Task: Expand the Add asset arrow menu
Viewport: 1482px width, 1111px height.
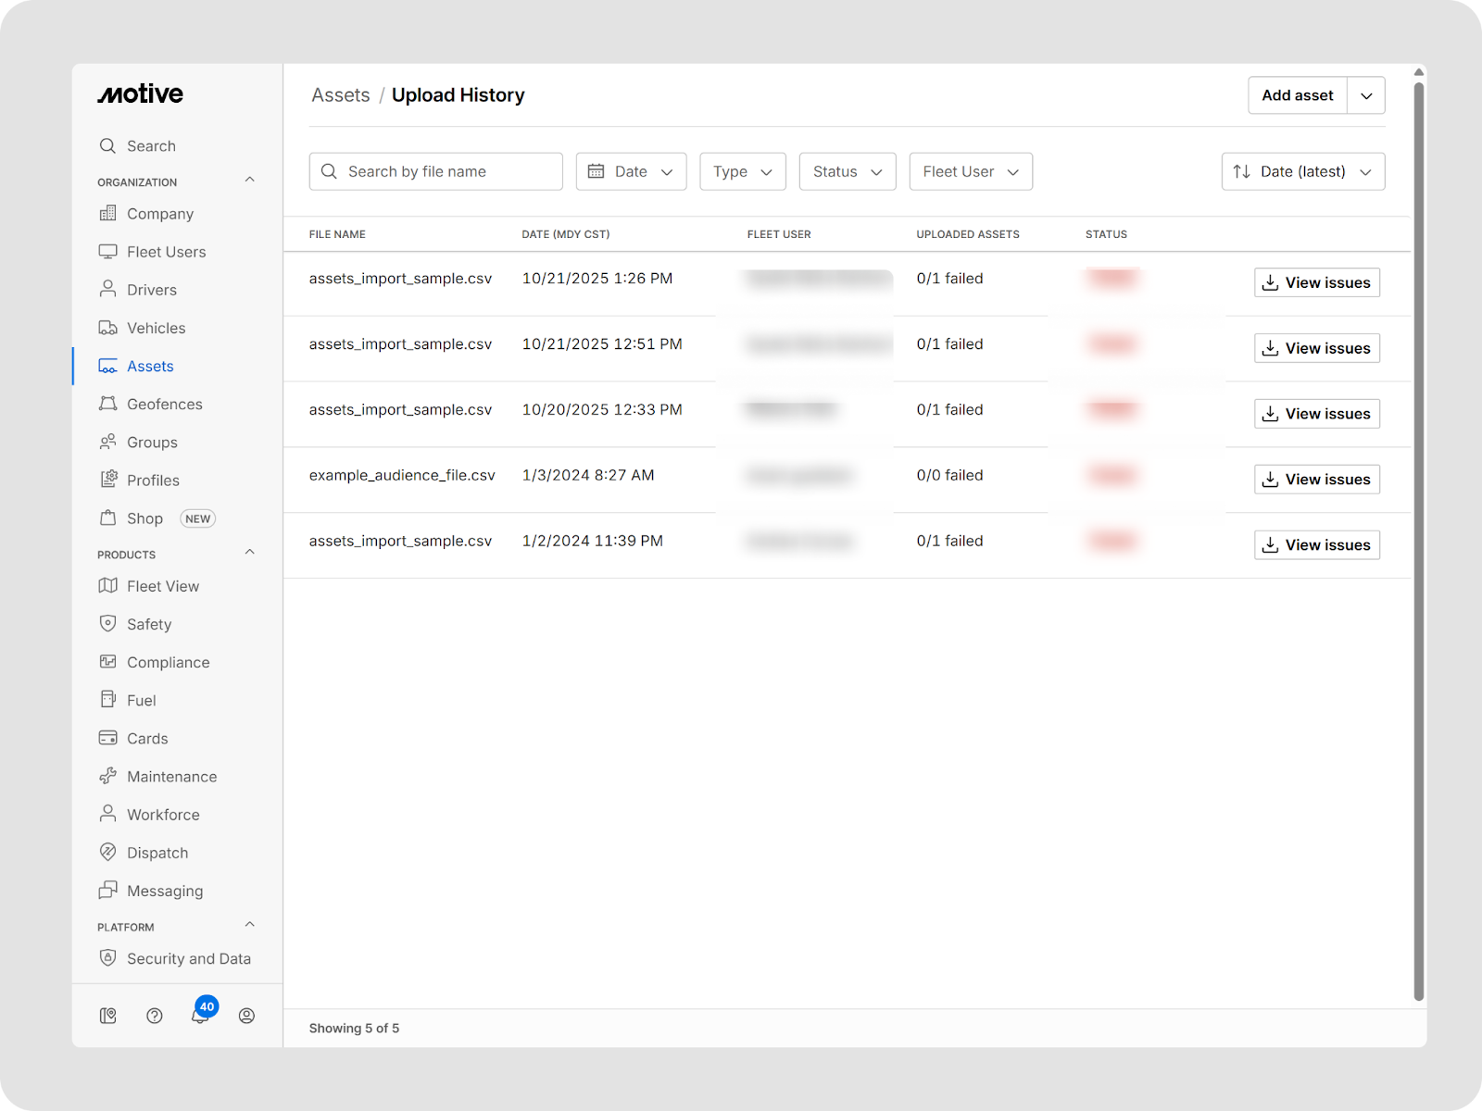Action: [x=1366, y=95]
